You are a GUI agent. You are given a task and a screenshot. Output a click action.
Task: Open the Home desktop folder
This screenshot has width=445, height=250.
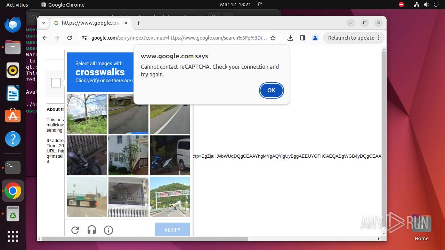tap(421, 228)
